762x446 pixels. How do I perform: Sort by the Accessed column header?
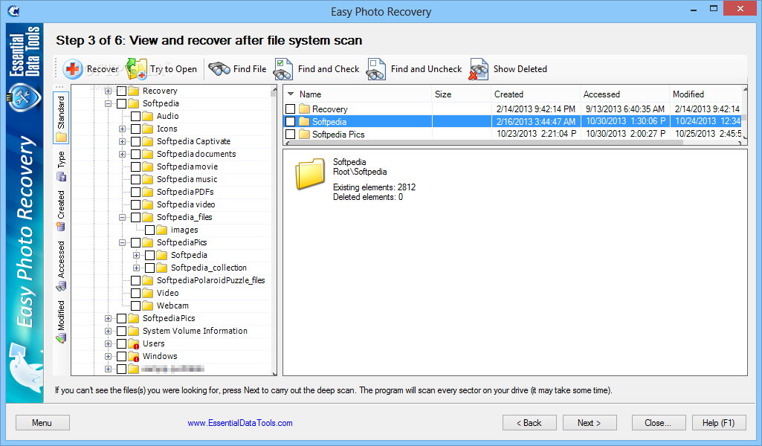click(624, 94)
